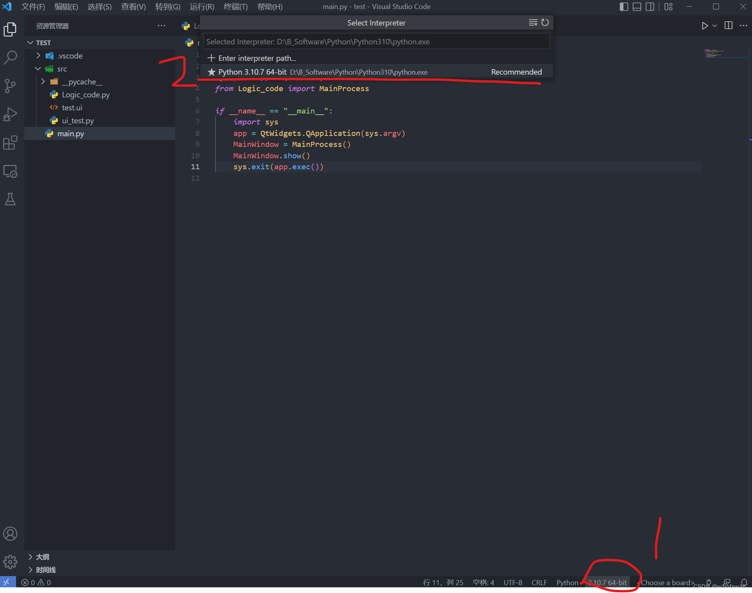Show errors and warnings count
This screenshot has height=593, width=752.
[36, 582]
